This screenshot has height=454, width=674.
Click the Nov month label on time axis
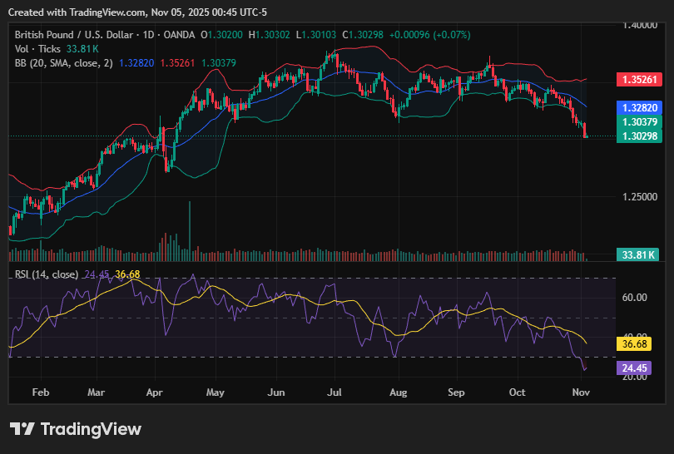580,391
